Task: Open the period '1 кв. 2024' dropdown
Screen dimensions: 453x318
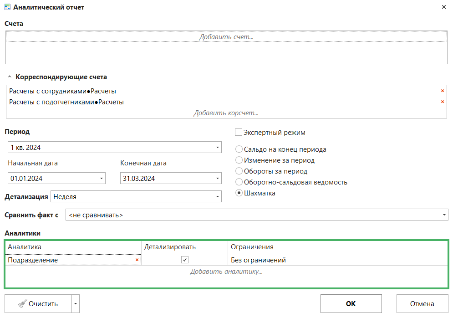Action: [218, 148]
